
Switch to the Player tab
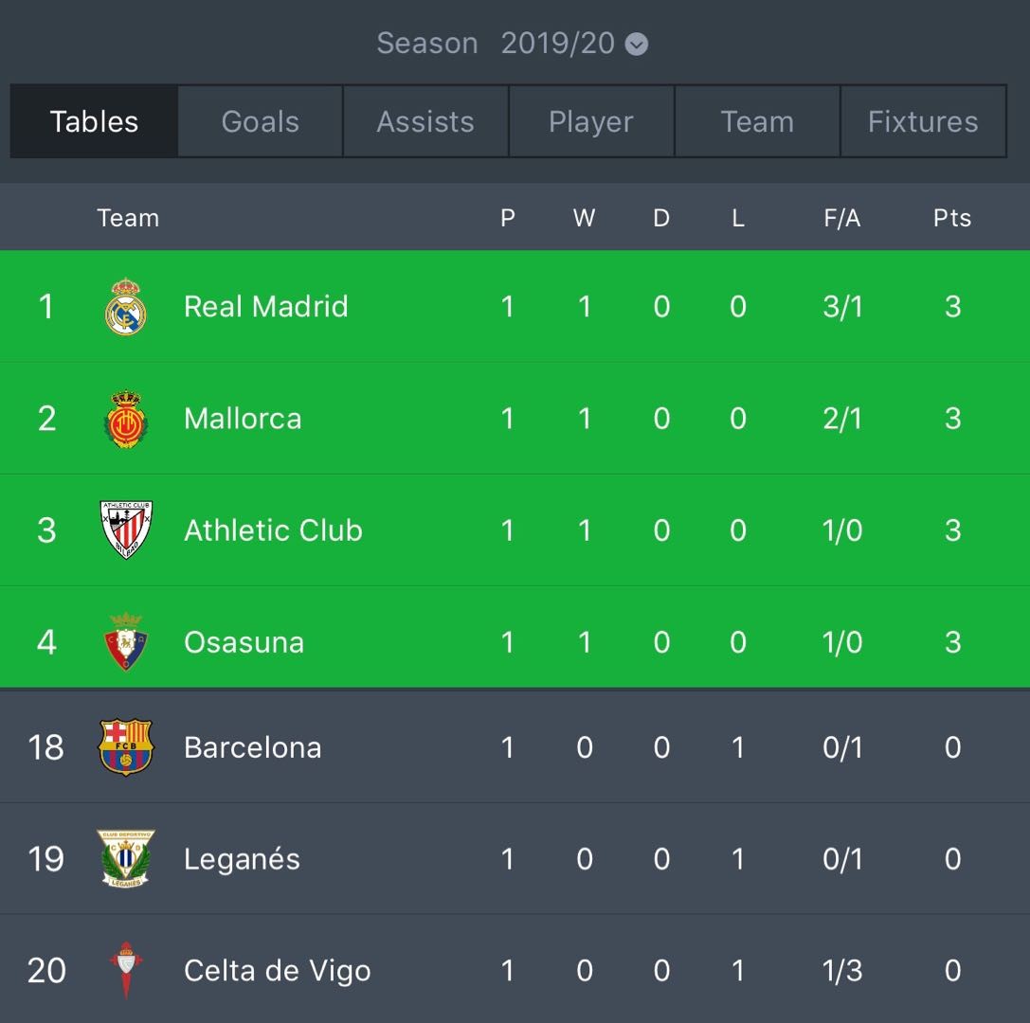591,121
